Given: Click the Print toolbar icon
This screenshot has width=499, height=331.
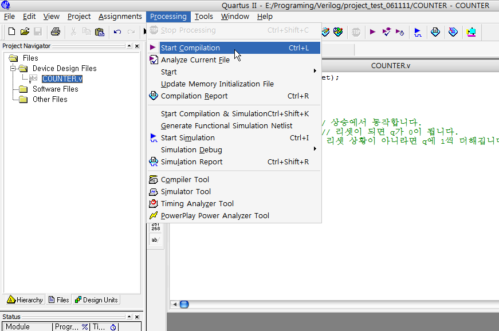Looking at the screenshot, I should (x=56, y=31).
